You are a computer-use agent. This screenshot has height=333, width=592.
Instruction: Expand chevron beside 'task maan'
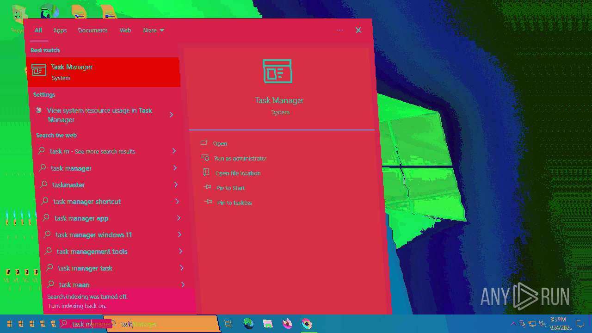coord(183,284)
